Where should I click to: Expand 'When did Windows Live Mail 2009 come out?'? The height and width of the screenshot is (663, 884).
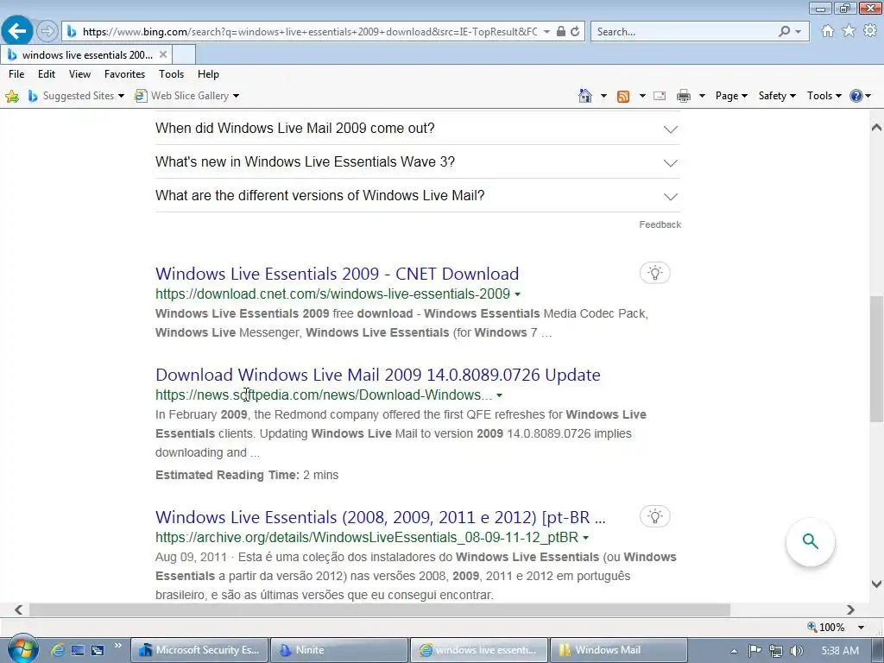(x=417, y=128)
